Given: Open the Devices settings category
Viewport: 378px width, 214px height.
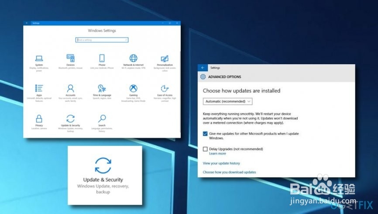Looking at the screenshot, I should coord(70,62).
